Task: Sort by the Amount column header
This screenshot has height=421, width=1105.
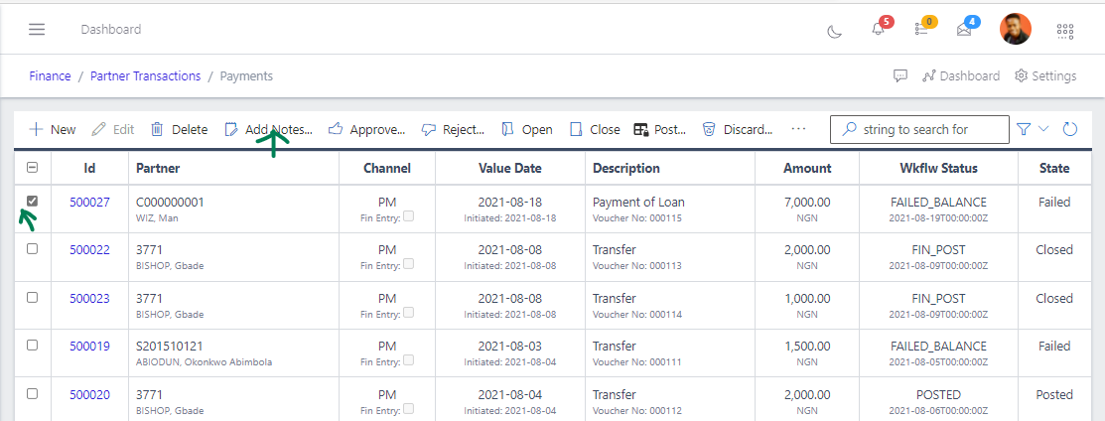Action: click(807, 168)
